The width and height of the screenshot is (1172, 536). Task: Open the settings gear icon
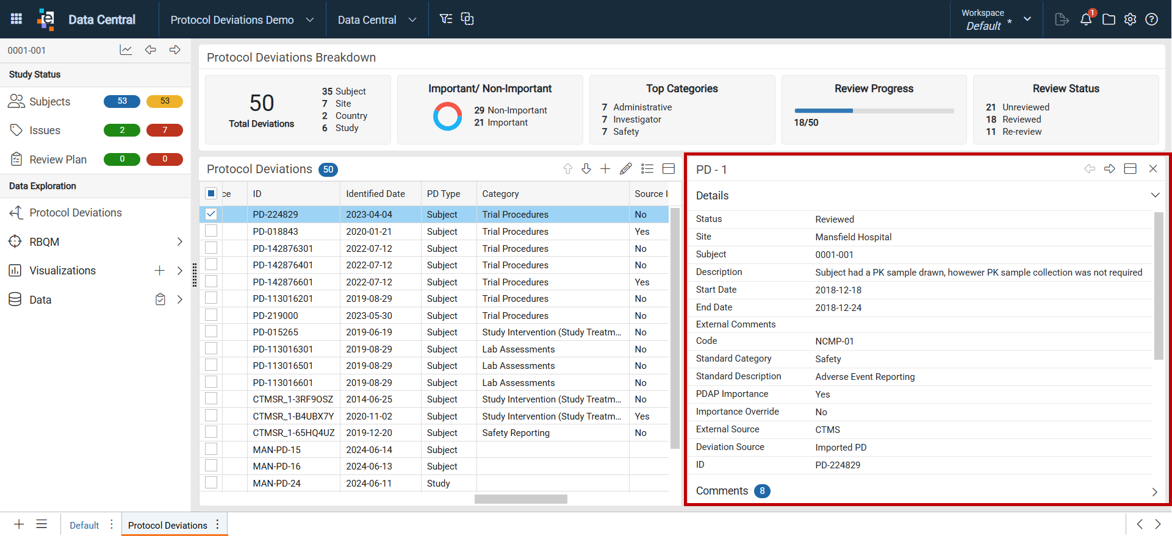tap(1131, 20)
